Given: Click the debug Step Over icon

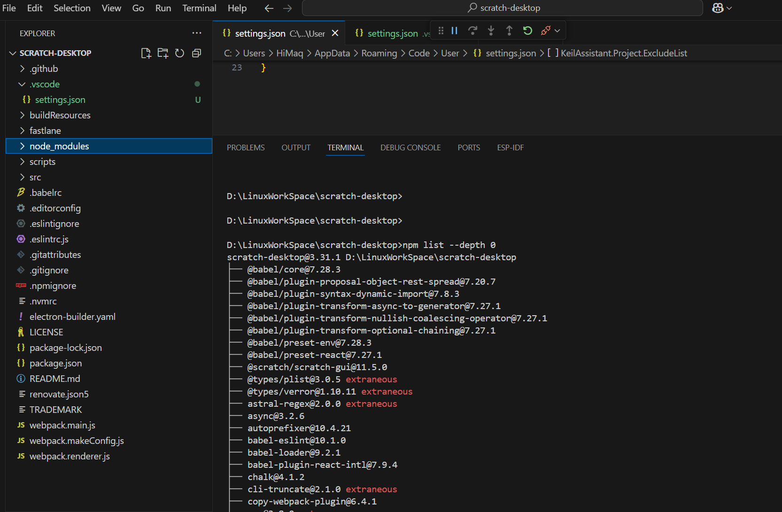Looking at the screenshot, I should 472,31.
